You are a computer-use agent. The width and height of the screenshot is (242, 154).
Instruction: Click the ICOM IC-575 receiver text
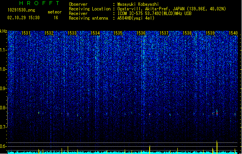coord(154,13)
